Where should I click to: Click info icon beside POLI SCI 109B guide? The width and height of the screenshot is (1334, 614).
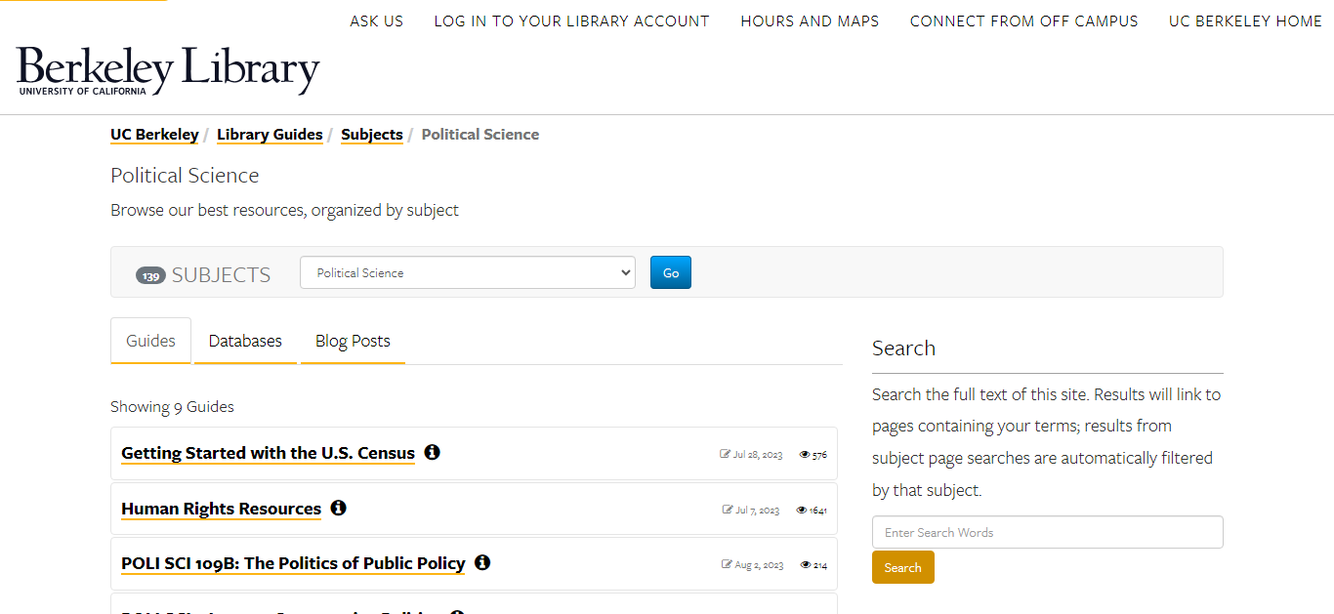click(x=482, y=562)
